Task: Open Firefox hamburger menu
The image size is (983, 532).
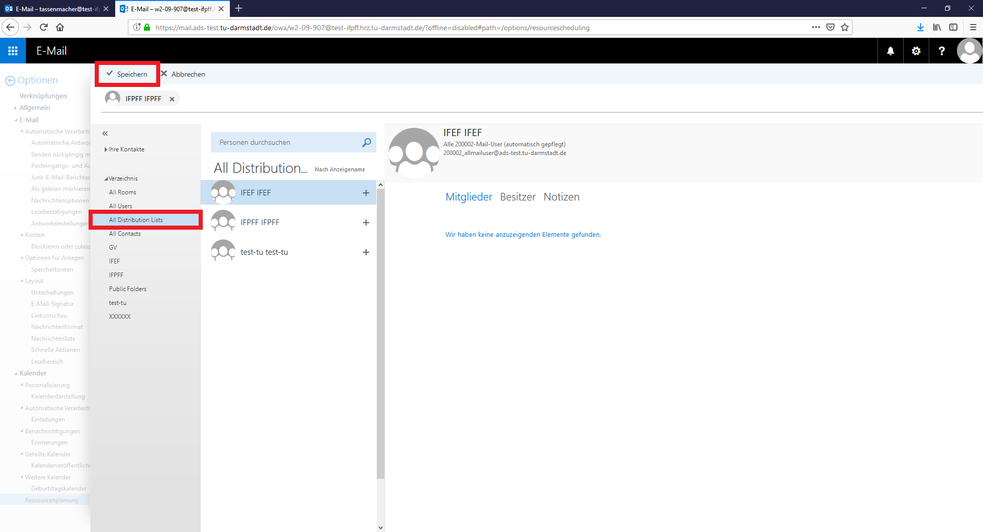Action: pyautogui.click(x=973, y=27)
